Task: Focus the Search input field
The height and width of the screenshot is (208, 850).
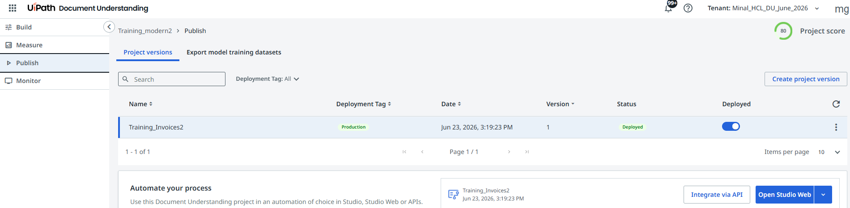Action: [172, 79]
